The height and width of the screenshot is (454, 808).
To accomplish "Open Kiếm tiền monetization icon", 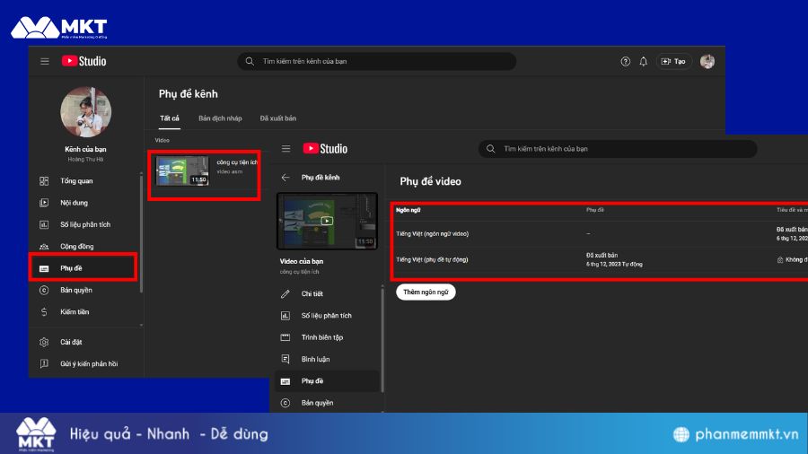I will pos(44,312).
